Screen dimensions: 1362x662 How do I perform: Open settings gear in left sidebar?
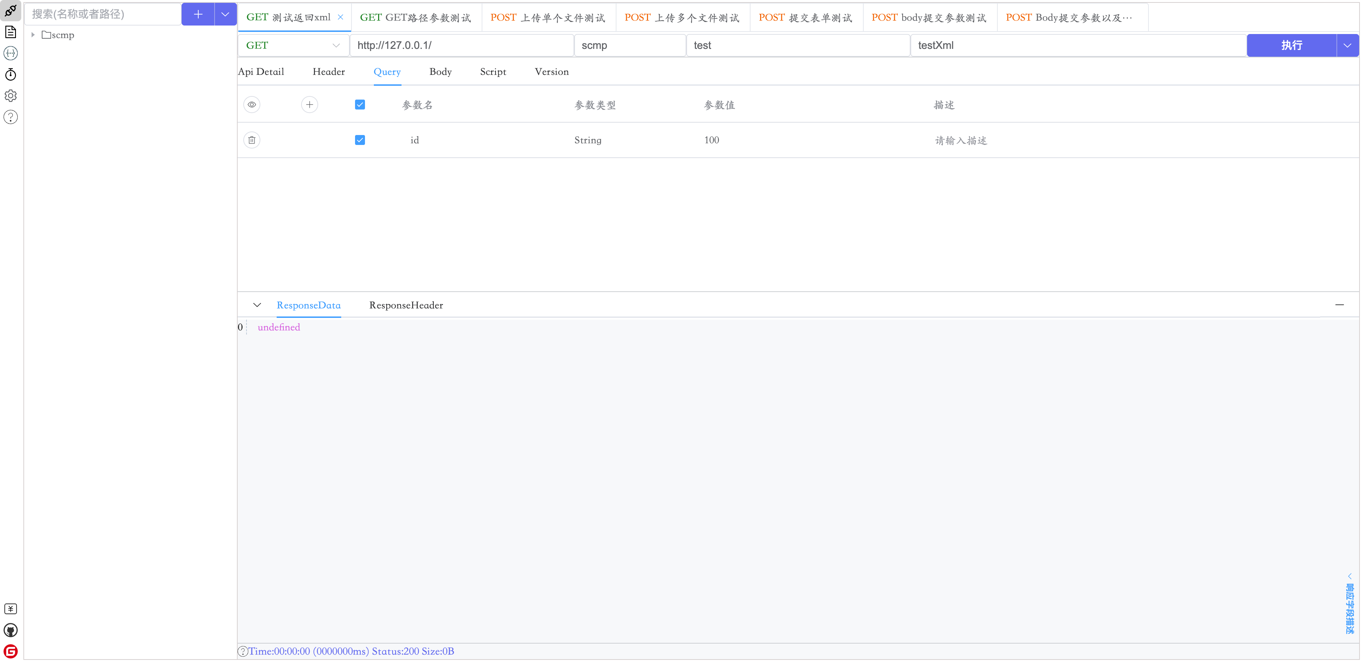point(11,96)
